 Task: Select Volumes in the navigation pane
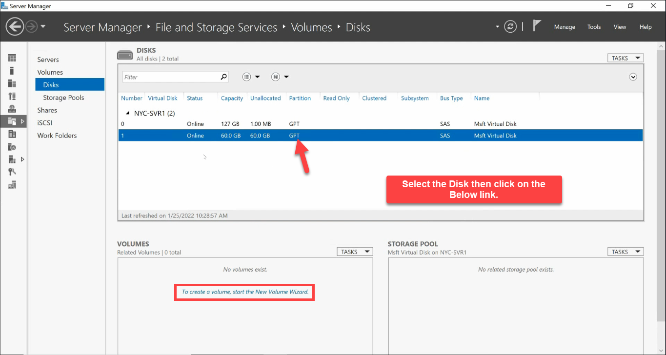50,72
